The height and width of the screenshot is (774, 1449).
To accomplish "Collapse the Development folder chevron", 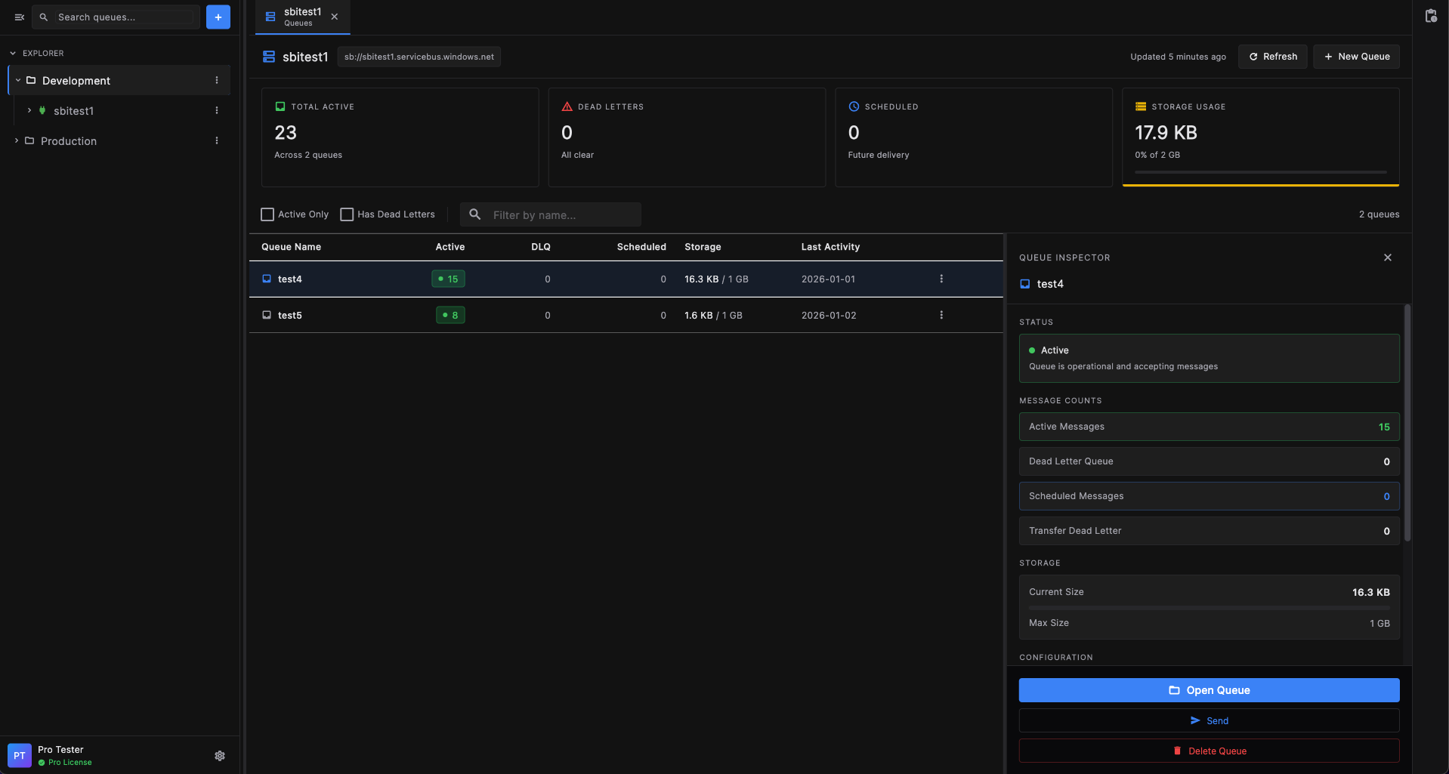I will coord(18,80).
